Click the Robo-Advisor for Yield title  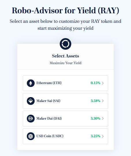(65, 11)
